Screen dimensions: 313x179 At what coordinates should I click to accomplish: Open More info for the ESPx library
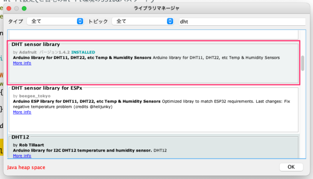22,112
